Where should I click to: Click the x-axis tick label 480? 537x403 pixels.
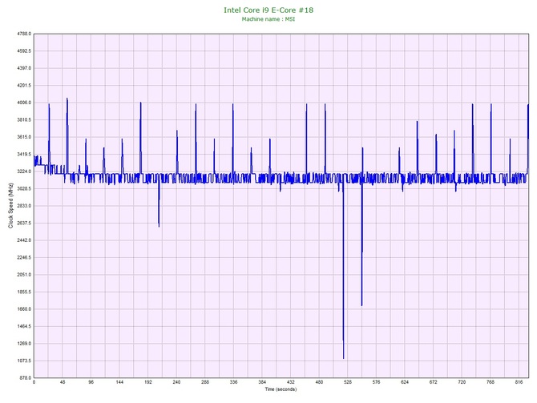pos(319,382)
